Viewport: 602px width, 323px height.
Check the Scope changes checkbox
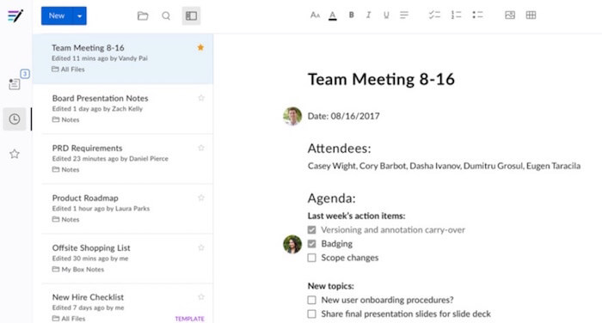tap(311, 258)
